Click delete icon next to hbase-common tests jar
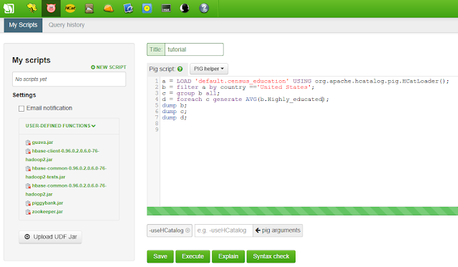 (x=28, y=168)
